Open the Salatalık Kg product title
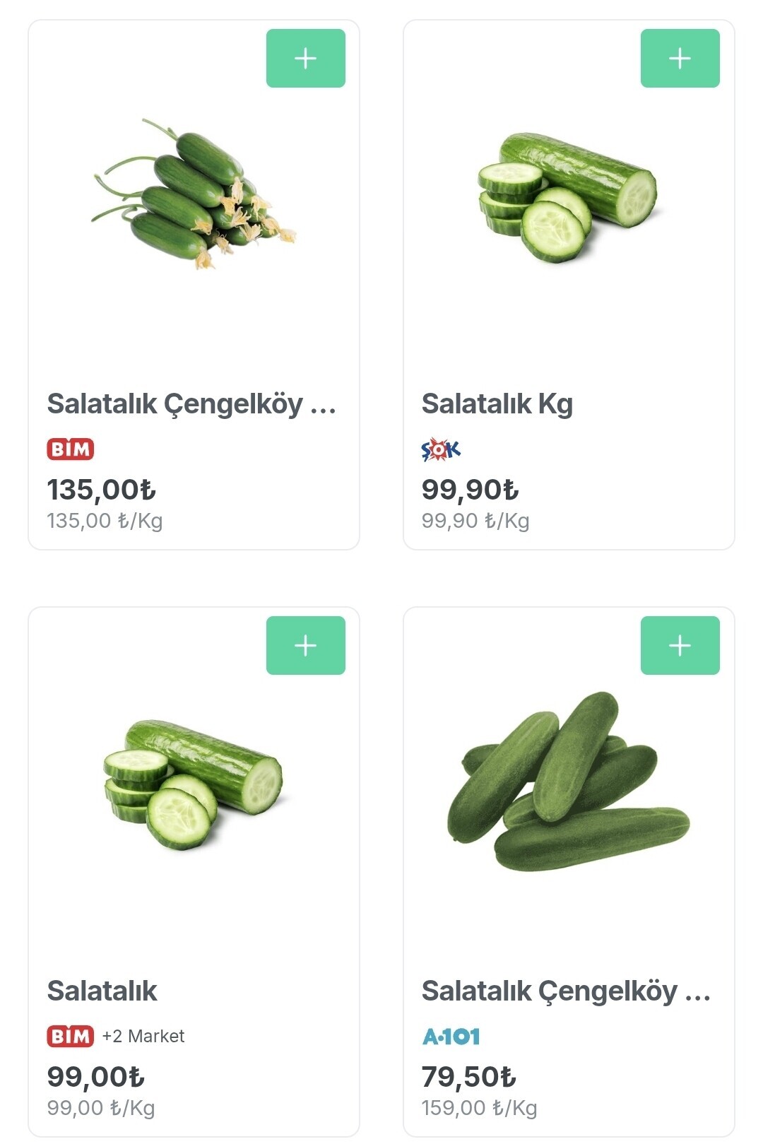 click(497, 404)
